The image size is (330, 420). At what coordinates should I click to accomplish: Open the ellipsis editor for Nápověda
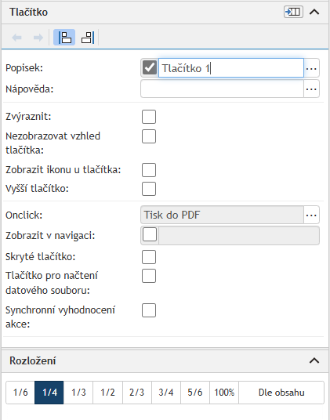point(311,89)
